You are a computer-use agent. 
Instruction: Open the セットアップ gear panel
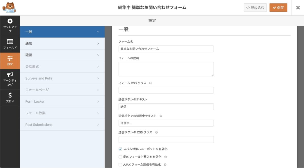point(10,26)
